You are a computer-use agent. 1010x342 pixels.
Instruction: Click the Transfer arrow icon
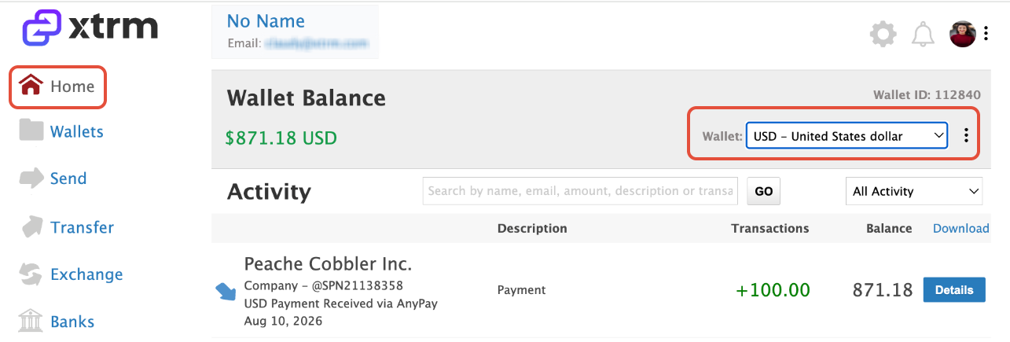[x=31, y=227]
